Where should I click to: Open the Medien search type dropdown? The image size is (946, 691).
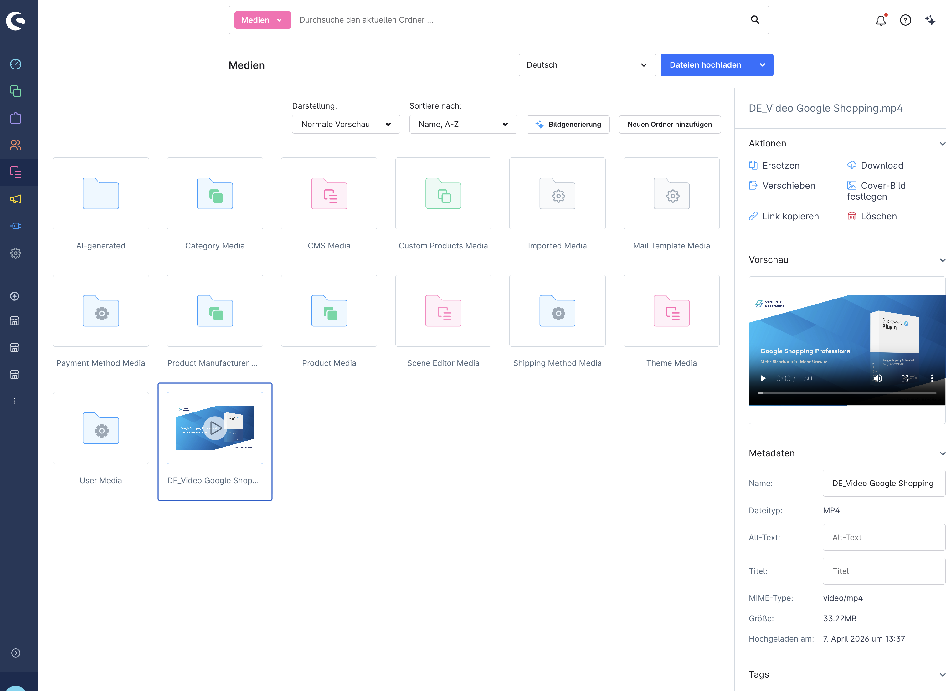(262, 20)
